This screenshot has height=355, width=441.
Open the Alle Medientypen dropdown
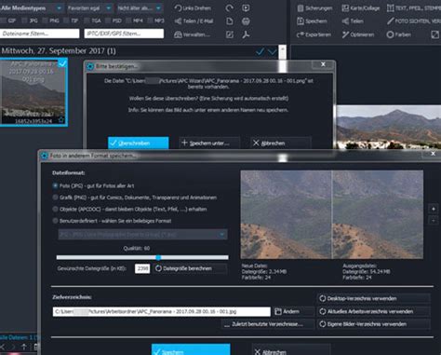coord(32,8)
